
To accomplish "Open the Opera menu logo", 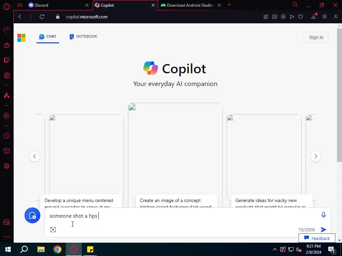I will point(7,7).
